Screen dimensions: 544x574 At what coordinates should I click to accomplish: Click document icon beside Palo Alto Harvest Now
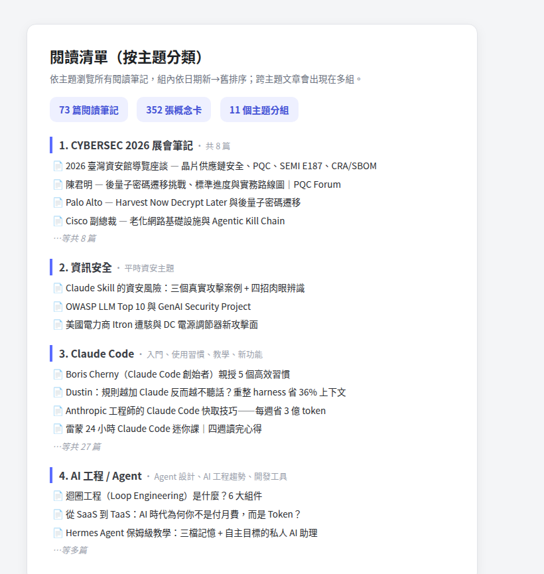pos(58,202)
